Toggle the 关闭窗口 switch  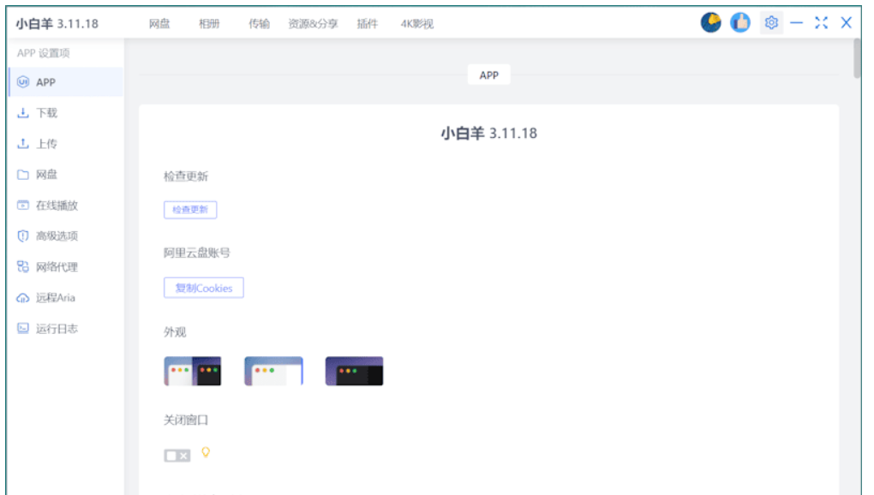point(177,456)
